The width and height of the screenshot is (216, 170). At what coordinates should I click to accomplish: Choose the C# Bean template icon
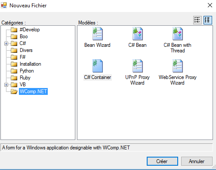[x=138, y=34]
